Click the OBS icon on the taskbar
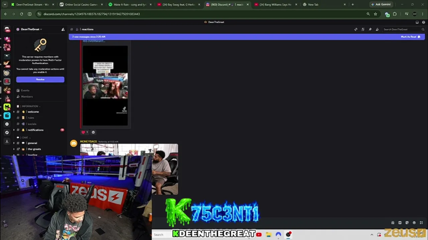428x240 pixels. click(289, 235)
